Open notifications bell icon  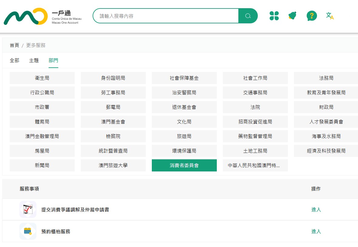tap(292, 16)
